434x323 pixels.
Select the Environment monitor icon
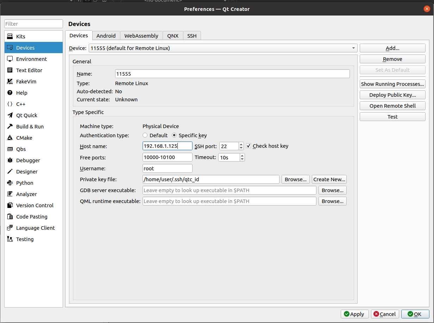(10, 59)
